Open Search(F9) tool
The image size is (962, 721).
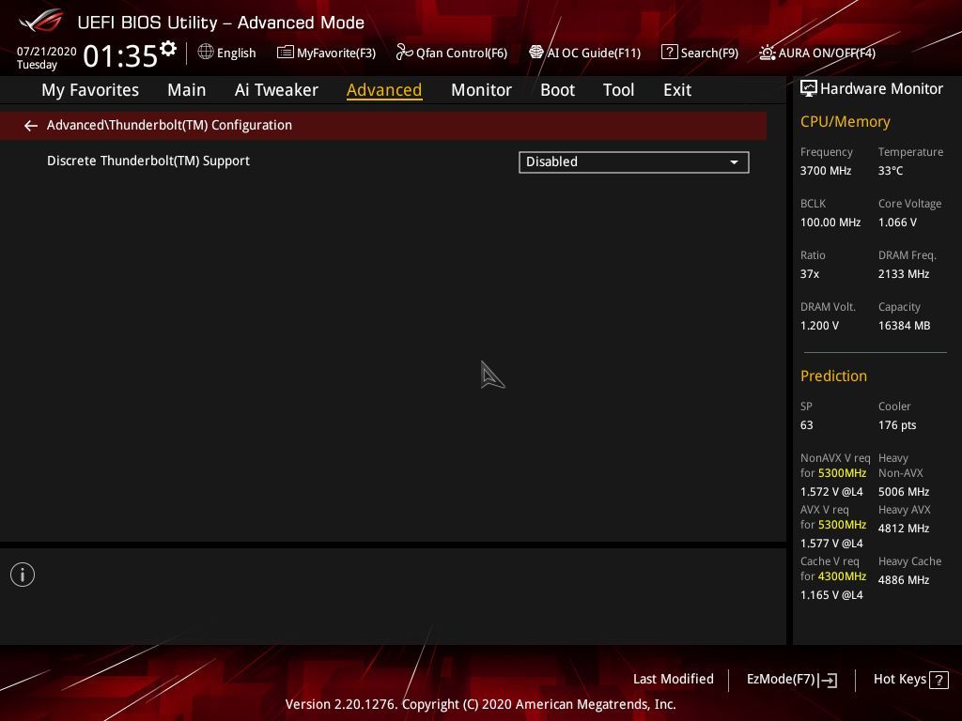700,53
